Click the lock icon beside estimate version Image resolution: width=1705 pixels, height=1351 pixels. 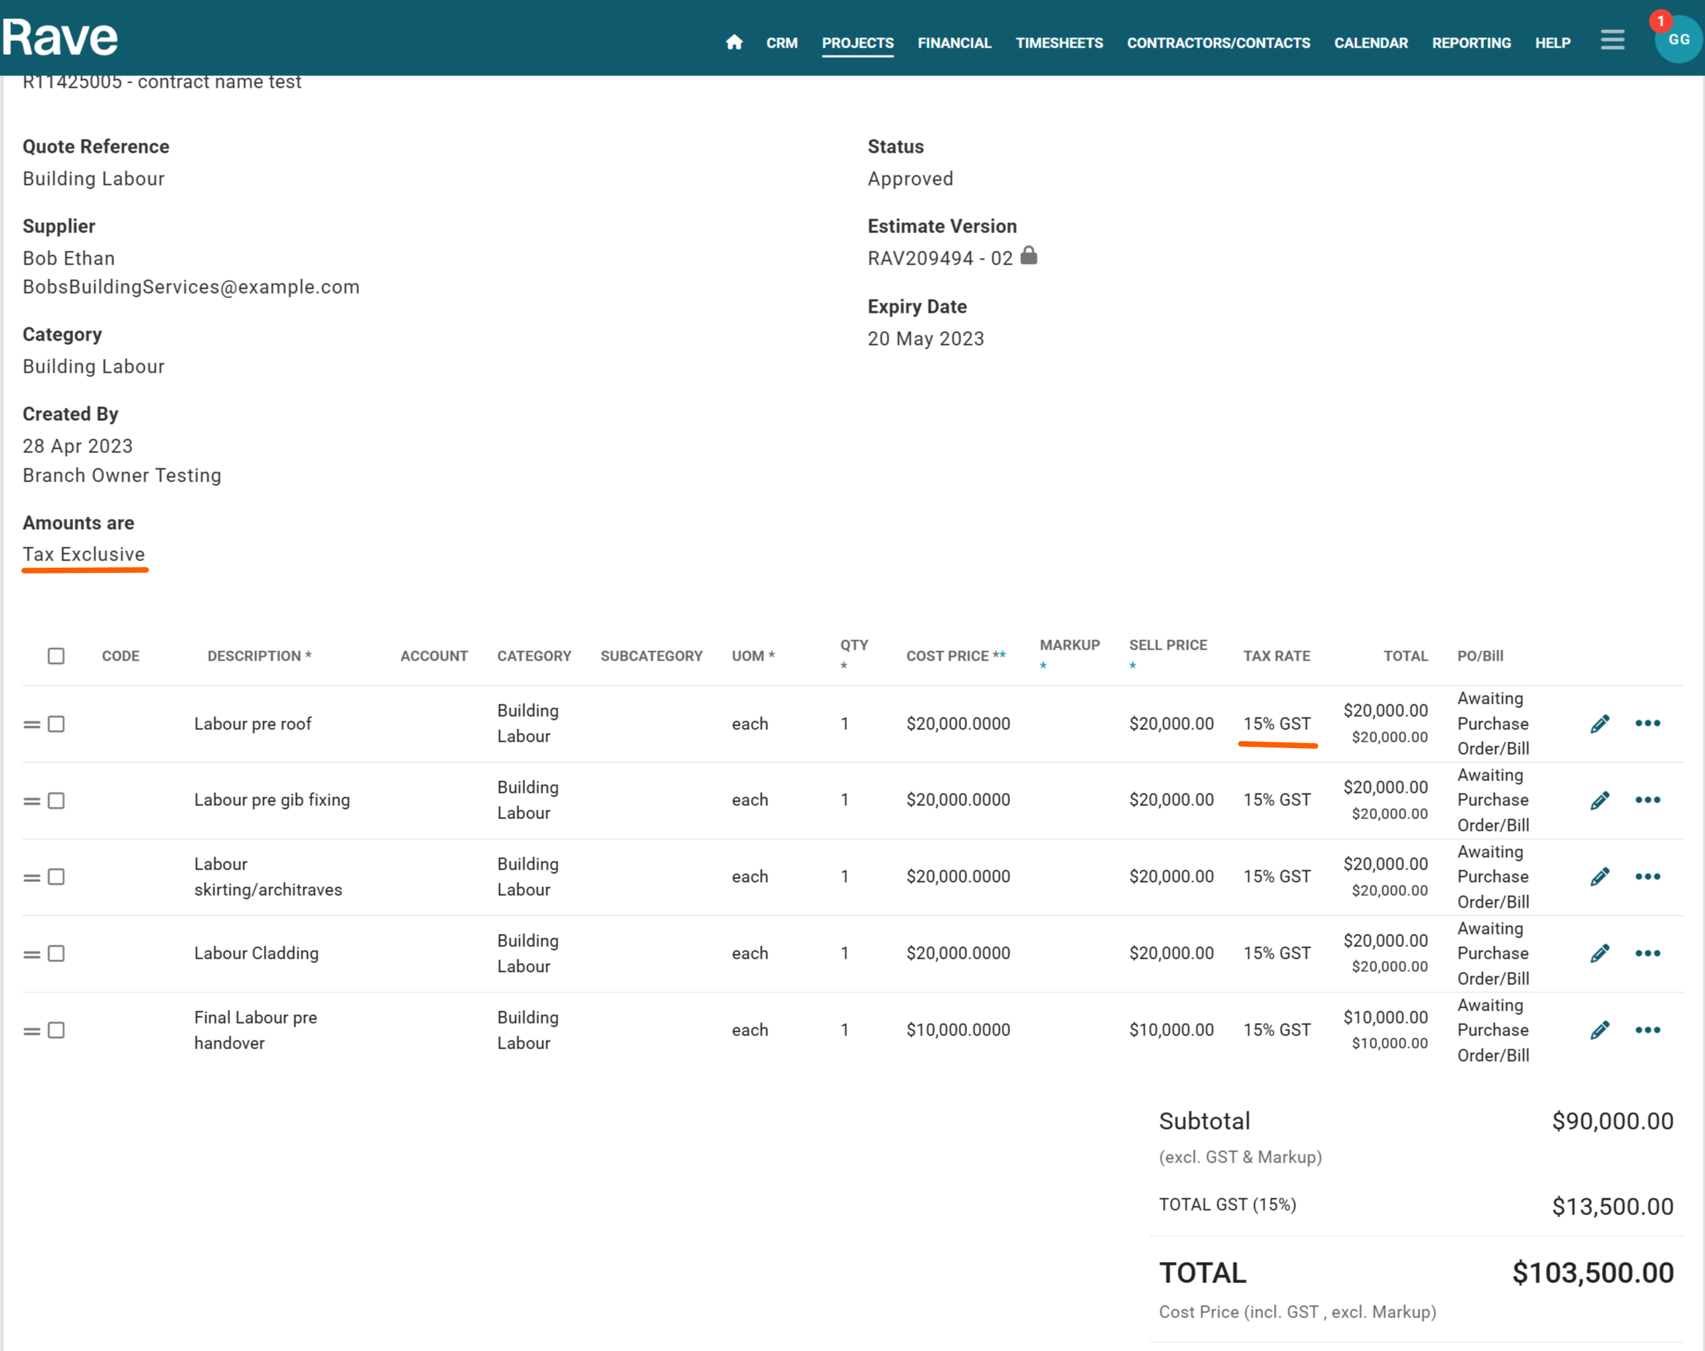click(1028, 255)
